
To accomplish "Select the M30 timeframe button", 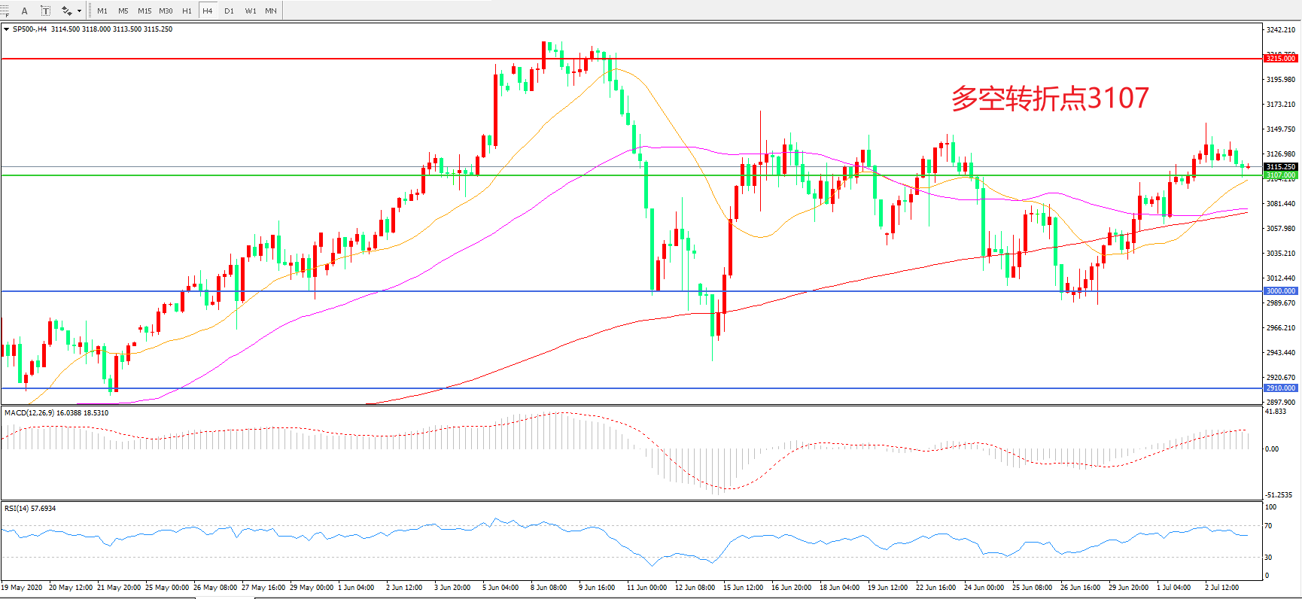I will (x=166, y=11).
